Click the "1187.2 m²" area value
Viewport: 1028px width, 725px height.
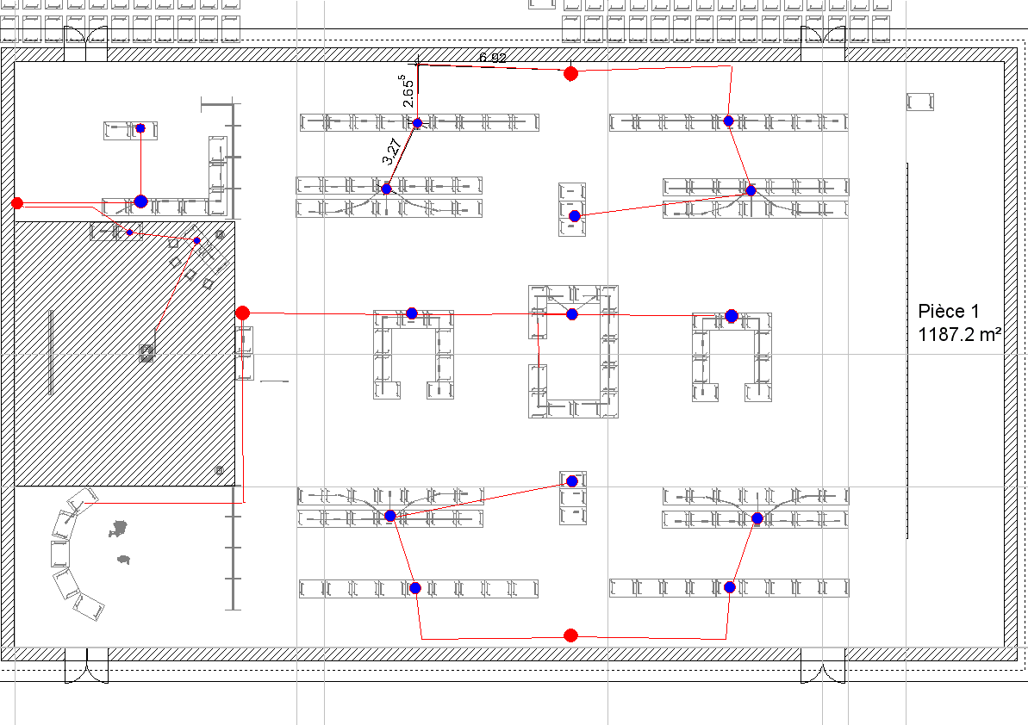click(959, 335)
